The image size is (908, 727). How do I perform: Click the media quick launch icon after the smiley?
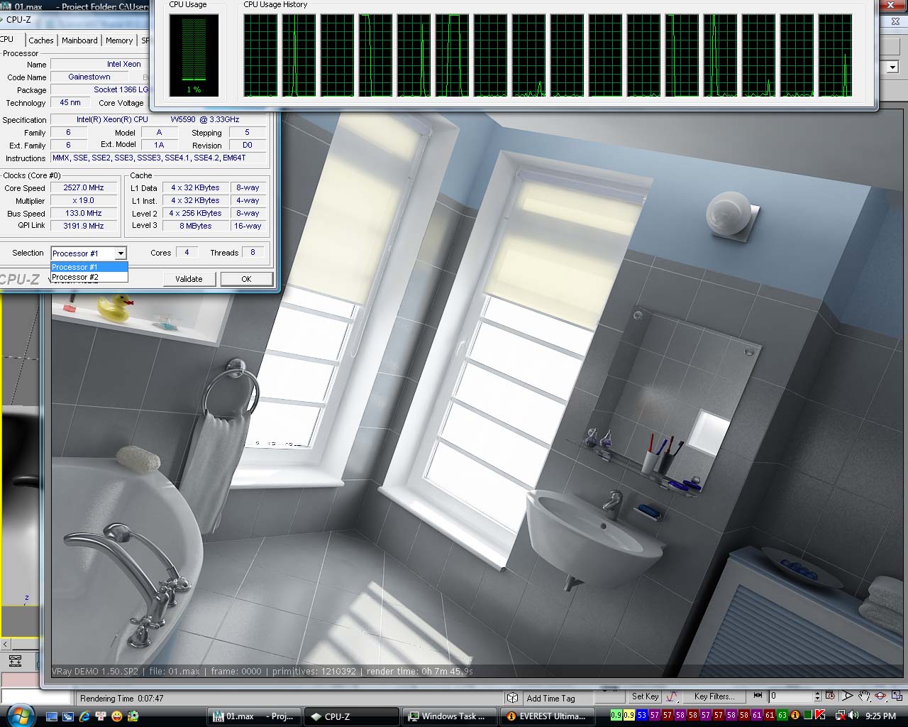tap(133, 716)
